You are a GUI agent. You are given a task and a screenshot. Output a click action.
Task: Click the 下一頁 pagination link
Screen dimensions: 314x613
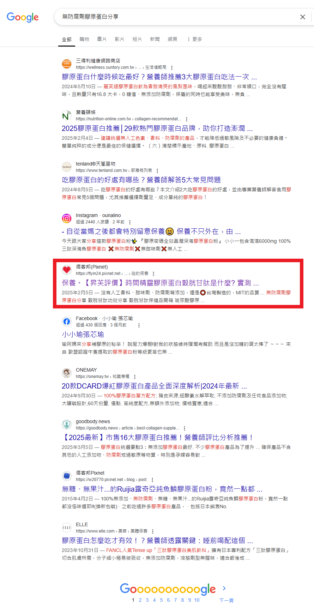(x=226, y=600)
